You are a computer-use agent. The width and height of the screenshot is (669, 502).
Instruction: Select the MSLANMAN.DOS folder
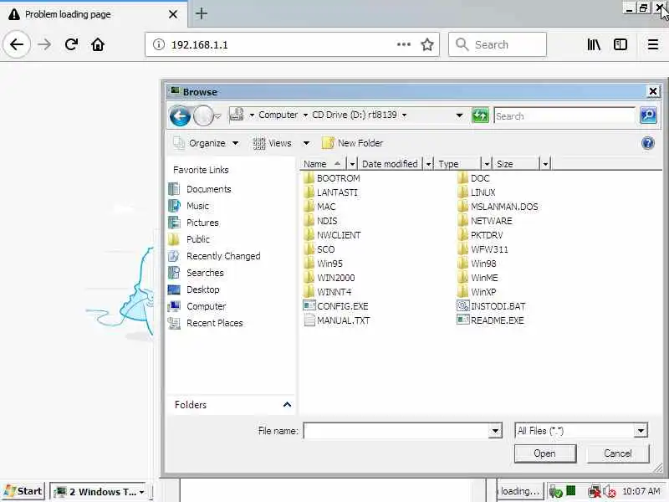tap(498, 207)
